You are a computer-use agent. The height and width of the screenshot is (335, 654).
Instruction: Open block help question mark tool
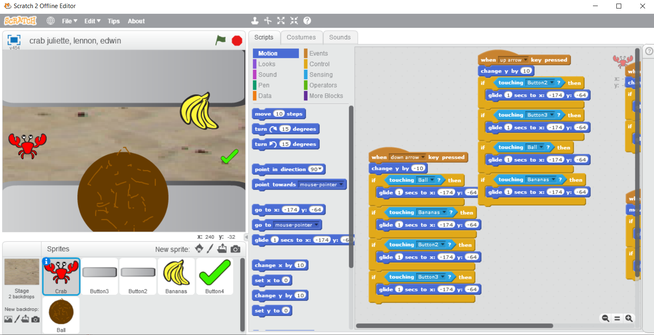[307, 21]
